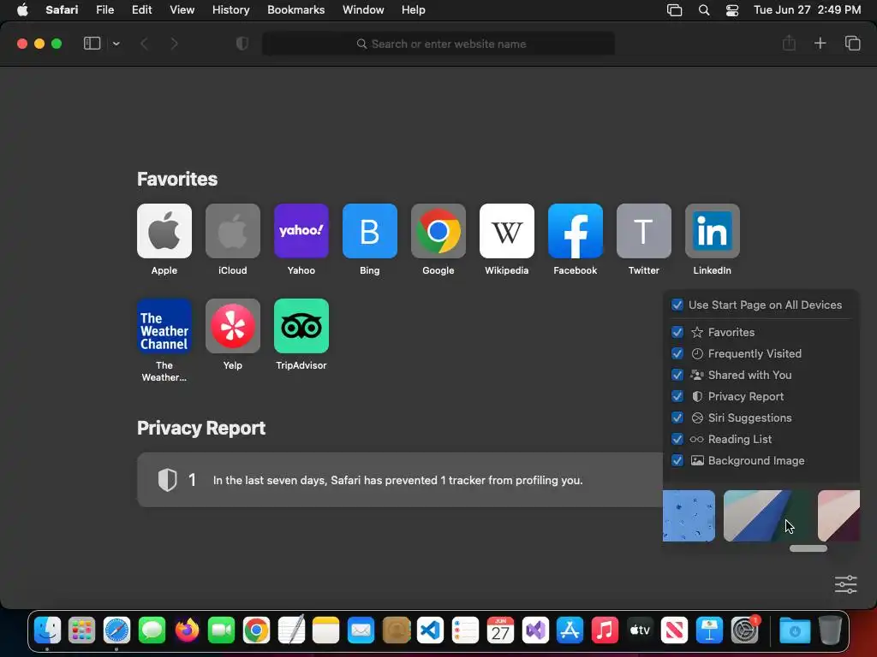Open the Safari menu

[x=62, y=10]
